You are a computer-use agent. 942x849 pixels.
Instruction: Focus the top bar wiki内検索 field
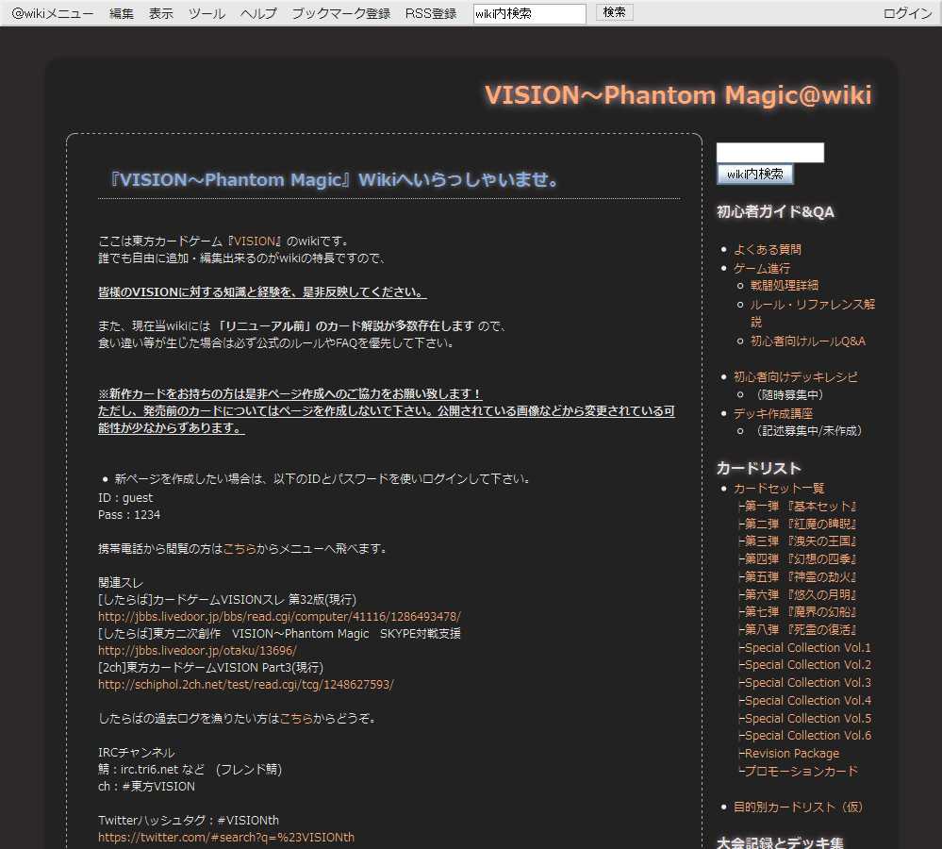pos(529,14)
